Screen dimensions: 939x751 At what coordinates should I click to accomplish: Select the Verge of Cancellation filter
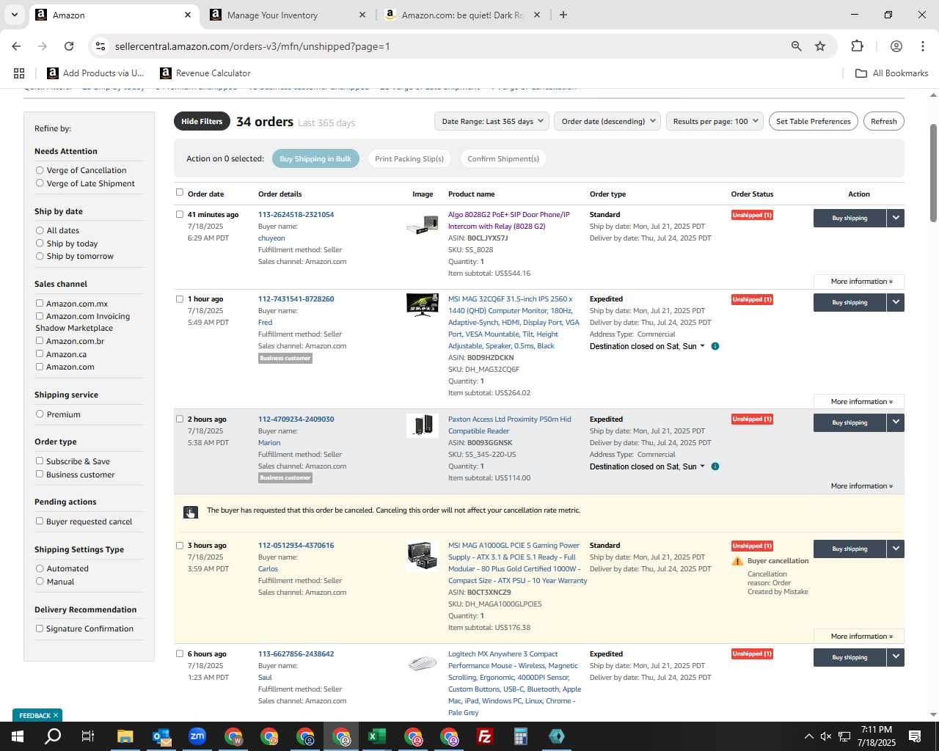(40, 170)
